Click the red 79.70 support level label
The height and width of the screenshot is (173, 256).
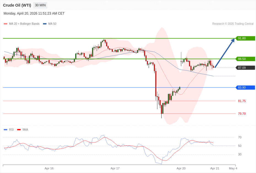click(x=242, y=114)
